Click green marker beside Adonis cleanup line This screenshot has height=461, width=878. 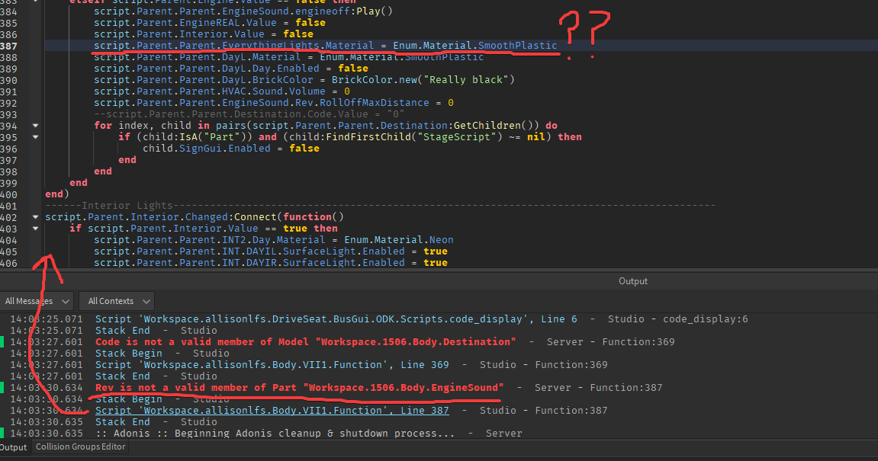pyautogui.click(x=2, y=433)
